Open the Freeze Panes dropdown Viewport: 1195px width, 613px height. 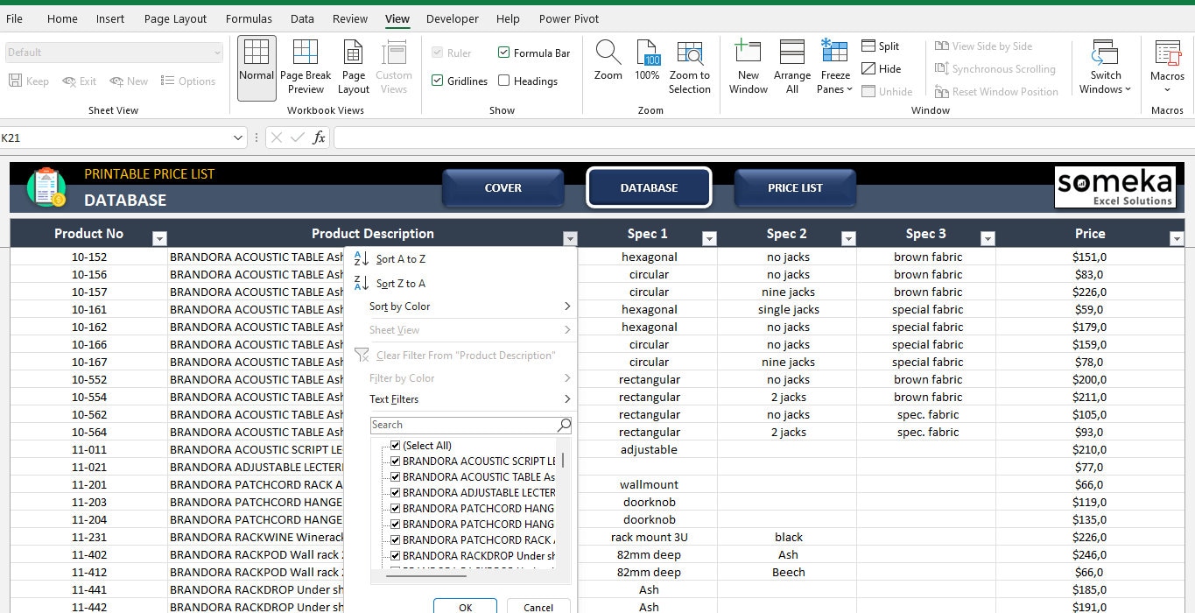[x=833, y=66]
